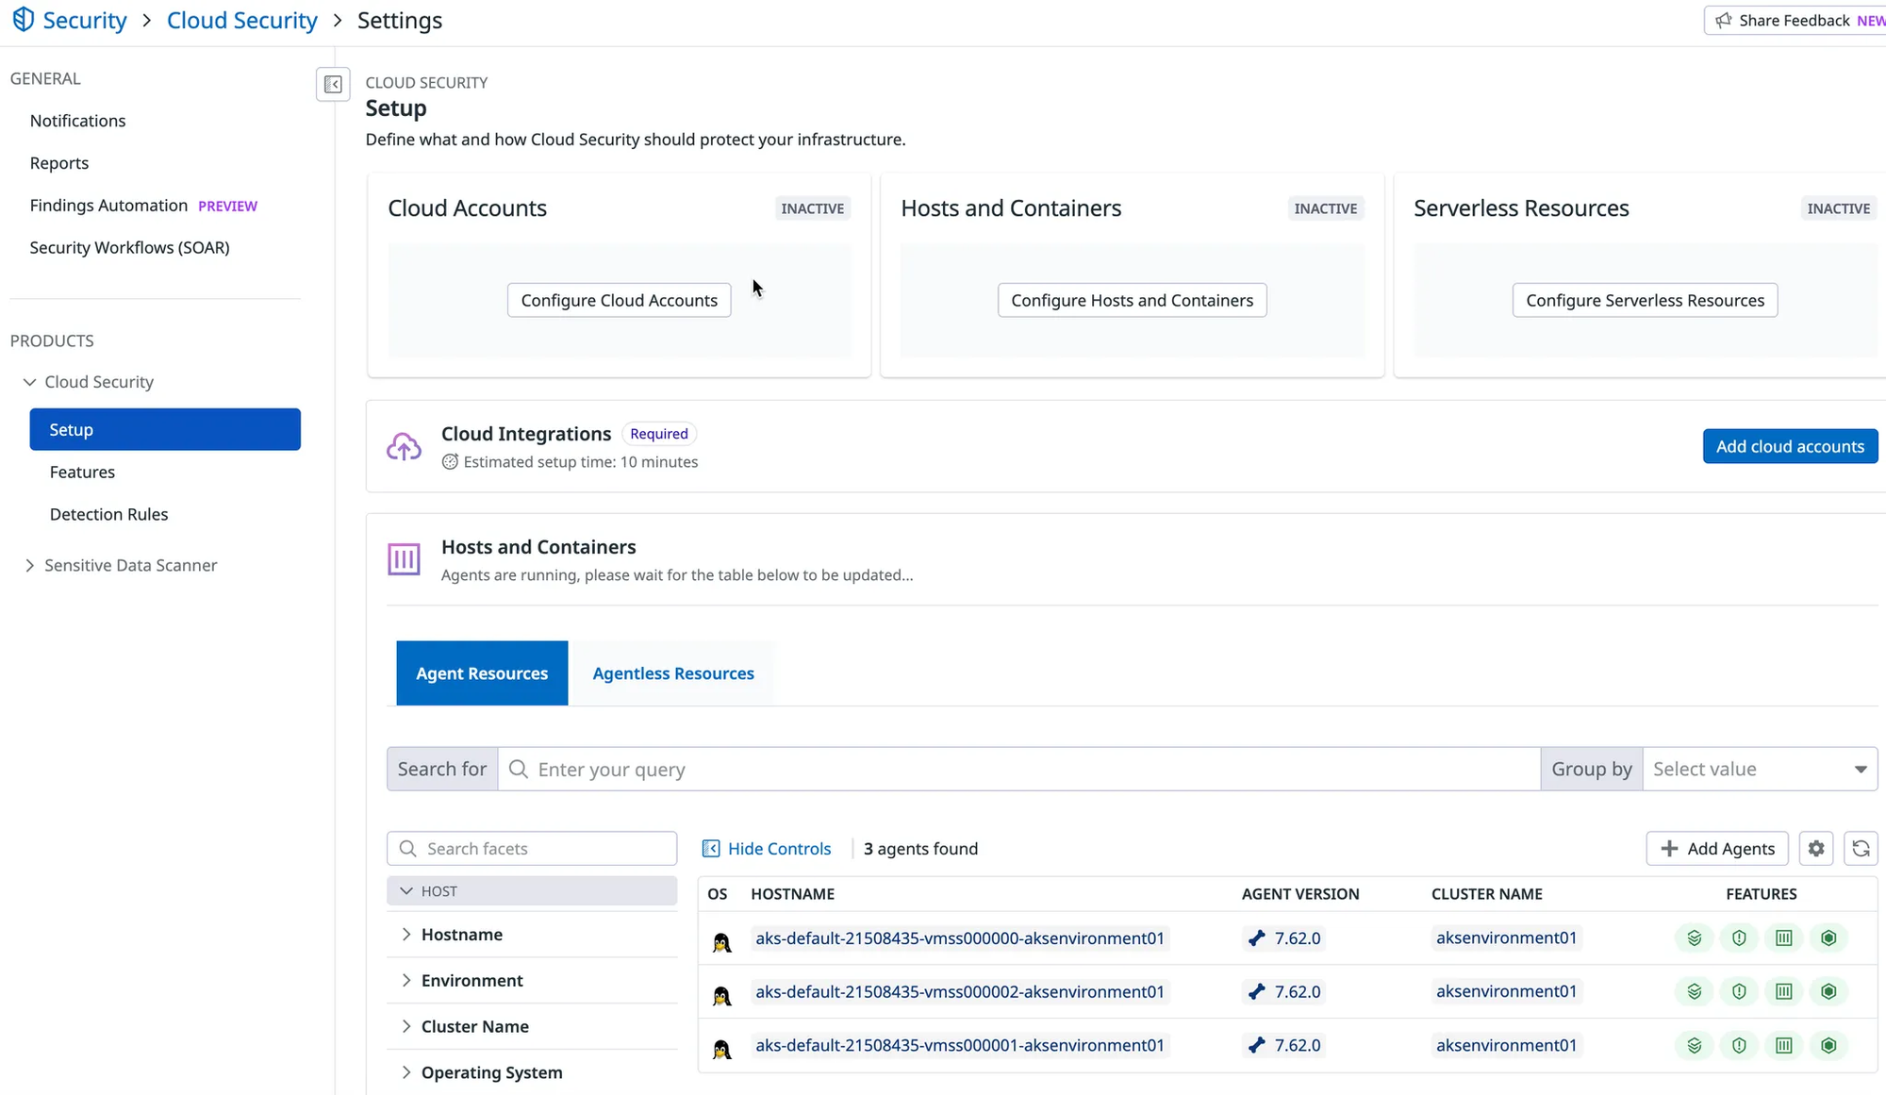The height and width of the screenshot is (1095, 1886).
Task: Collapse the sidebar with the panel icon
Action: pos(333,85)
